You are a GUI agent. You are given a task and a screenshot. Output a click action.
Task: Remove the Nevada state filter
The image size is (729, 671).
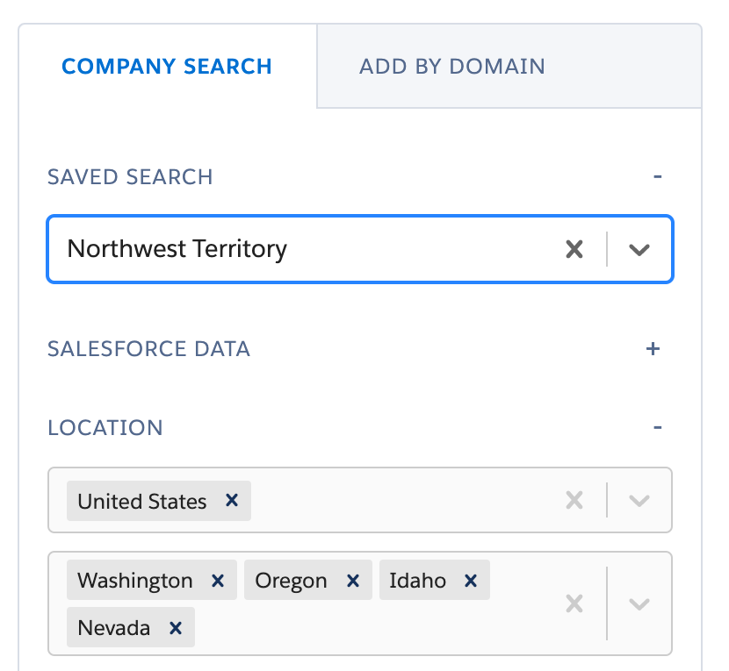(x=177, y=627)
